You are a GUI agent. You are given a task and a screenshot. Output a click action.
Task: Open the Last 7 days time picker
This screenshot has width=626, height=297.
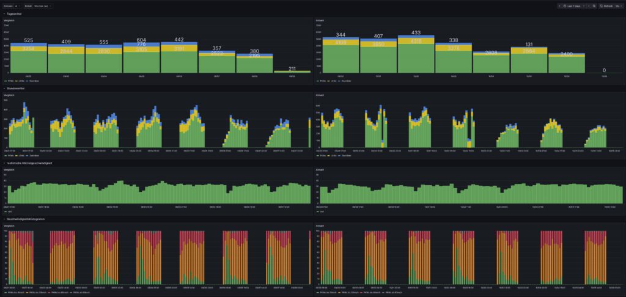(573, 5)
